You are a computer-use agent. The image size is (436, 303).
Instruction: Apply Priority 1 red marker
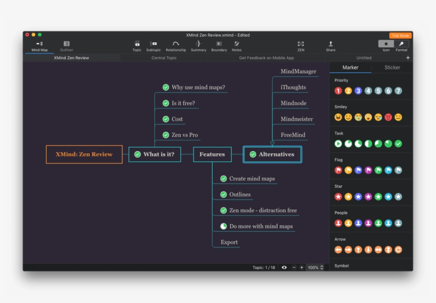(x=338, y=91)
